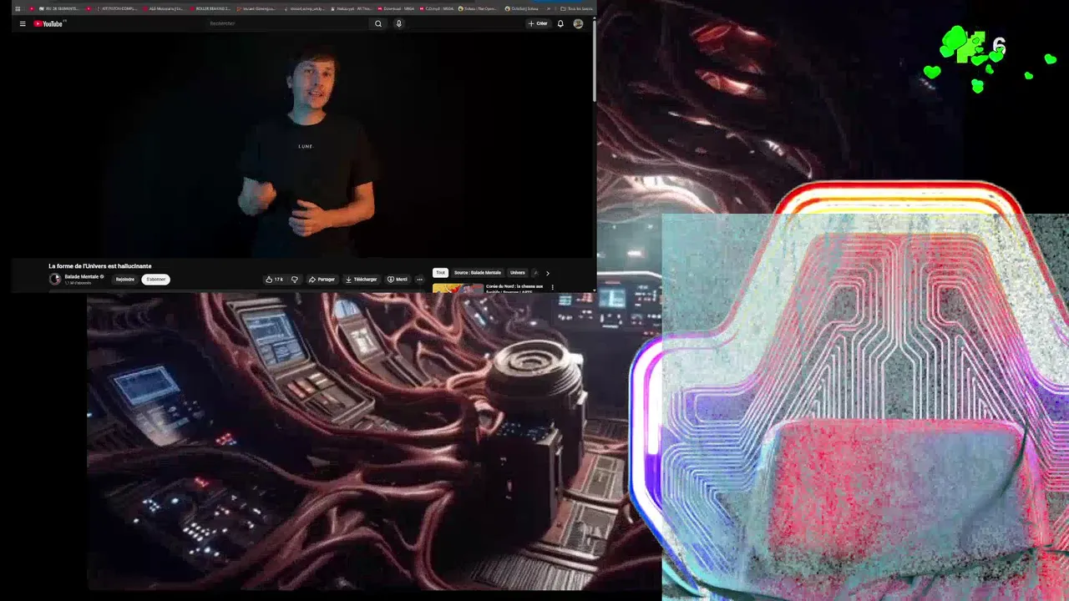This screenshot has width=1069, height=601.
Task: Start voice search with the microphone icon
Action: click(x=398, y=23)
